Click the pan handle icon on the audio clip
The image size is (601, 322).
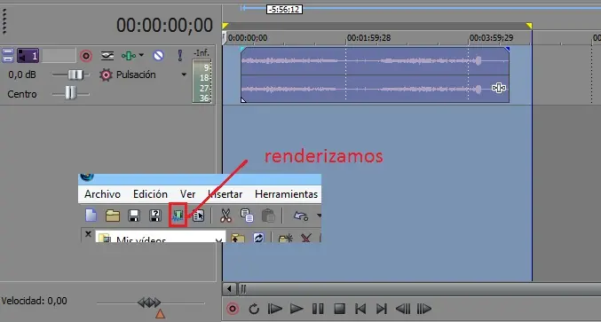(499, 88)
